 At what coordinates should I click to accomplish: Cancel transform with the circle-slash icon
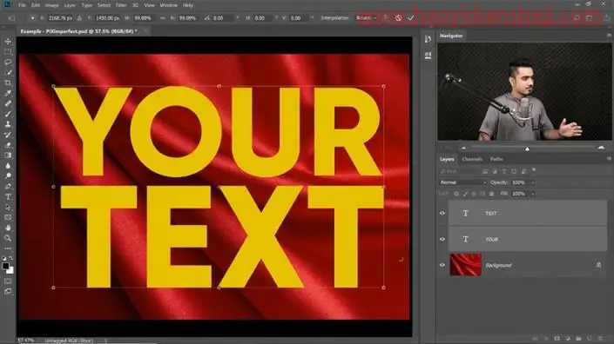tap(398, 18)
